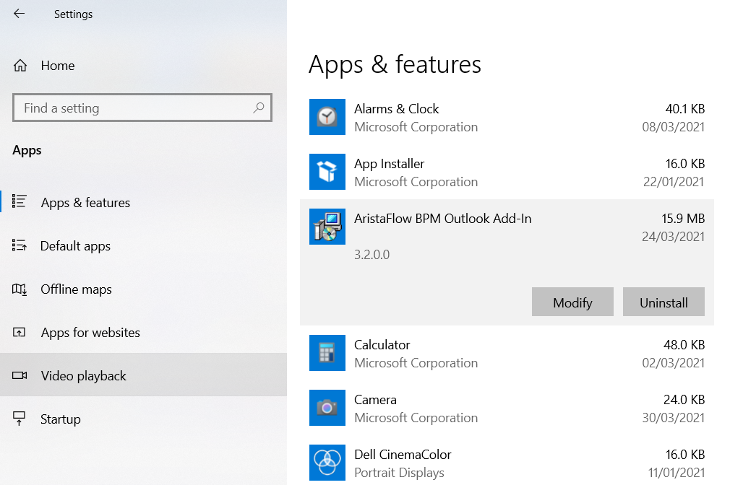Open Apps for websites settings
The image size is (730, 485).
(143, 332)
